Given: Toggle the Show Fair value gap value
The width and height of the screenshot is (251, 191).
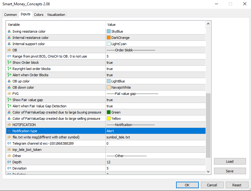Looking at the screenshot, I should click(156, 100).
